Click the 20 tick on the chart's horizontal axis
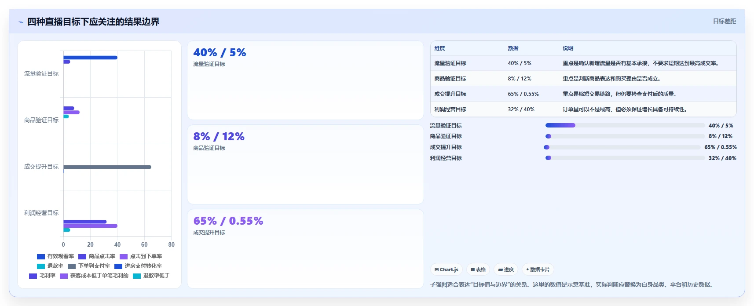This screenshot has width=754, height=306. [x=90, y=245]
